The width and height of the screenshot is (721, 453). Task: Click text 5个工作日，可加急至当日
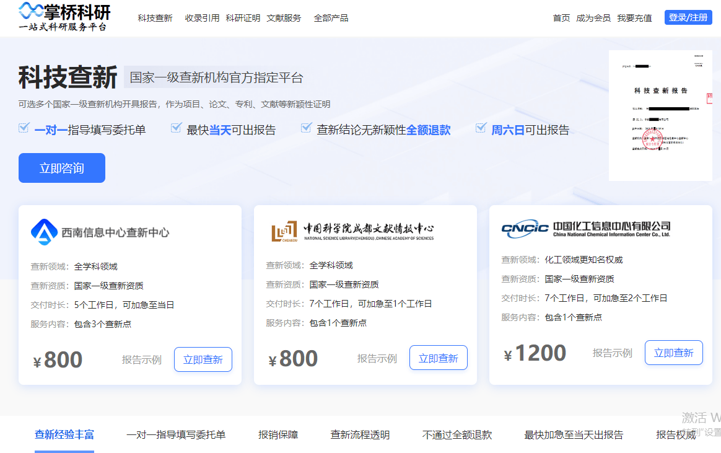pos(124,305)
